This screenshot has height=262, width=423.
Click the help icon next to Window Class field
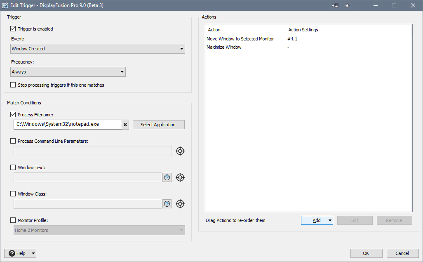point(167,204)
